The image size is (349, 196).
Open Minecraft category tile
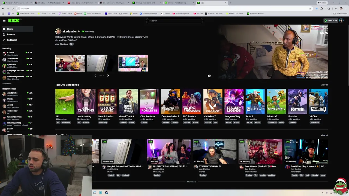click(x=276, y=102)
